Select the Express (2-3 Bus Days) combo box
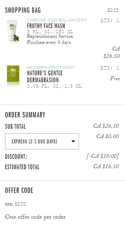The height and width of the screenshot is (227, 125). (42, 141)
